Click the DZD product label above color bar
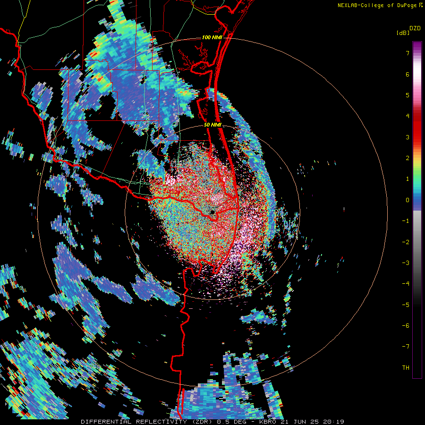The image size is (425, 425). tap(415, 28)
